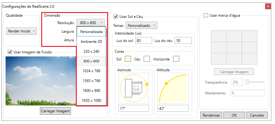Open the Sol color swatch
This screenshot has width=275, height=124.
128,59
